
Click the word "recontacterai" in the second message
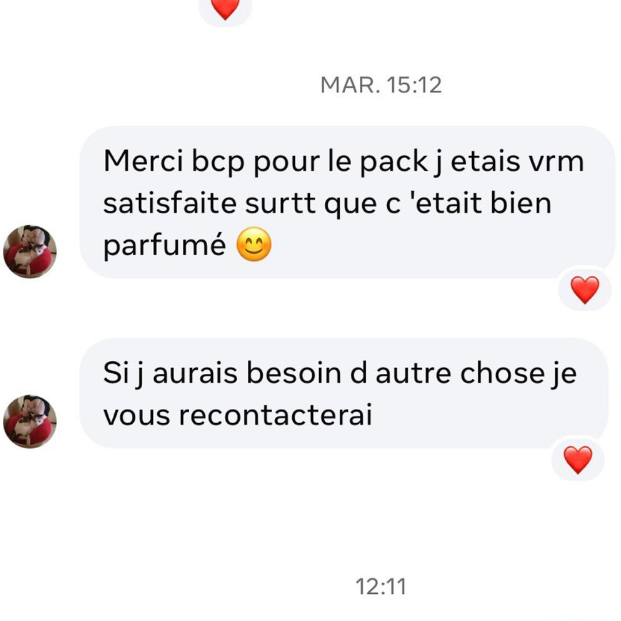tap(275, 415)
